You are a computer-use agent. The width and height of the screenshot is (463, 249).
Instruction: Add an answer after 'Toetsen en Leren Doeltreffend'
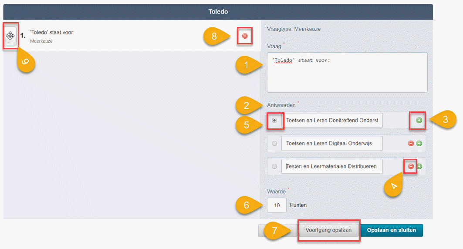point(419,121)
